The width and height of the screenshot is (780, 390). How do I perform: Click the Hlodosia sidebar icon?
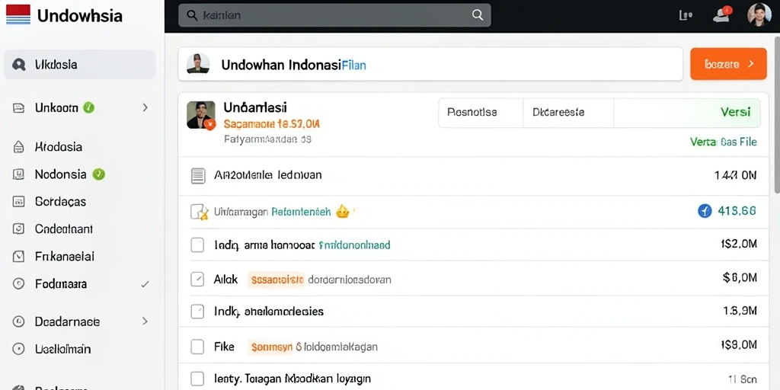tap(18, 147)
